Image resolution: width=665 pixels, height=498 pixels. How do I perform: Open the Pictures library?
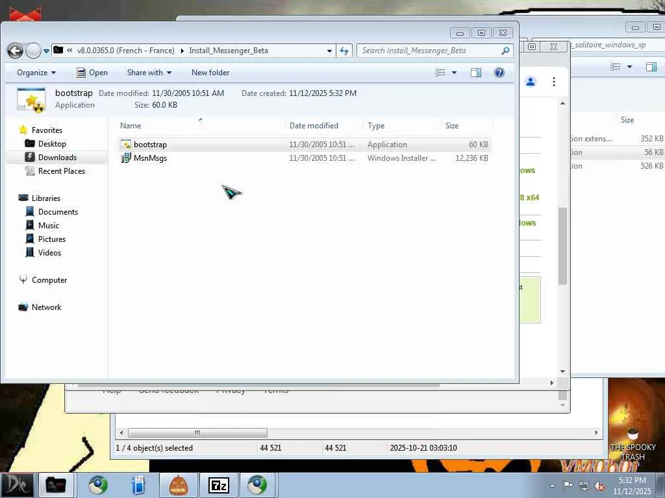click(x=46, y=239)
